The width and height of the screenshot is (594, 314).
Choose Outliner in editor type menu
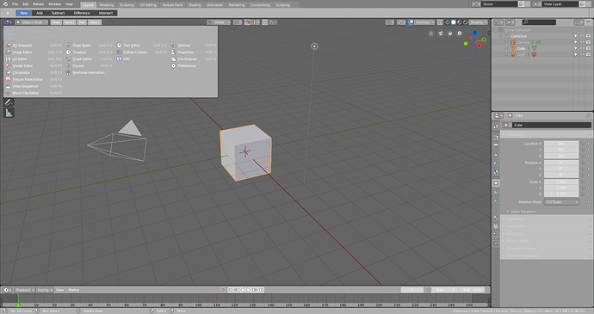point(194,46)
